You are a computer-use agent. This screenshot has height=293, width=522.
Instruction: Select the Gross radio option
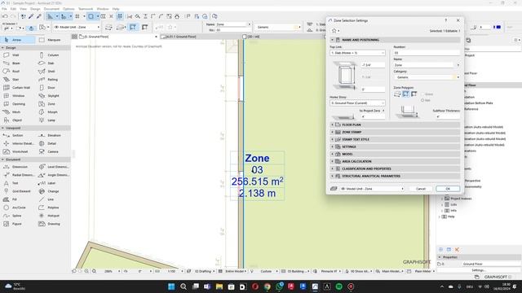coord(427,94)
